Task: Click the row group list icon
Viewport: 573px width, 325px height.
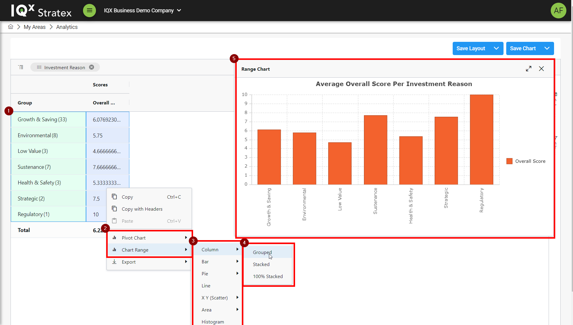Action: 21,67
